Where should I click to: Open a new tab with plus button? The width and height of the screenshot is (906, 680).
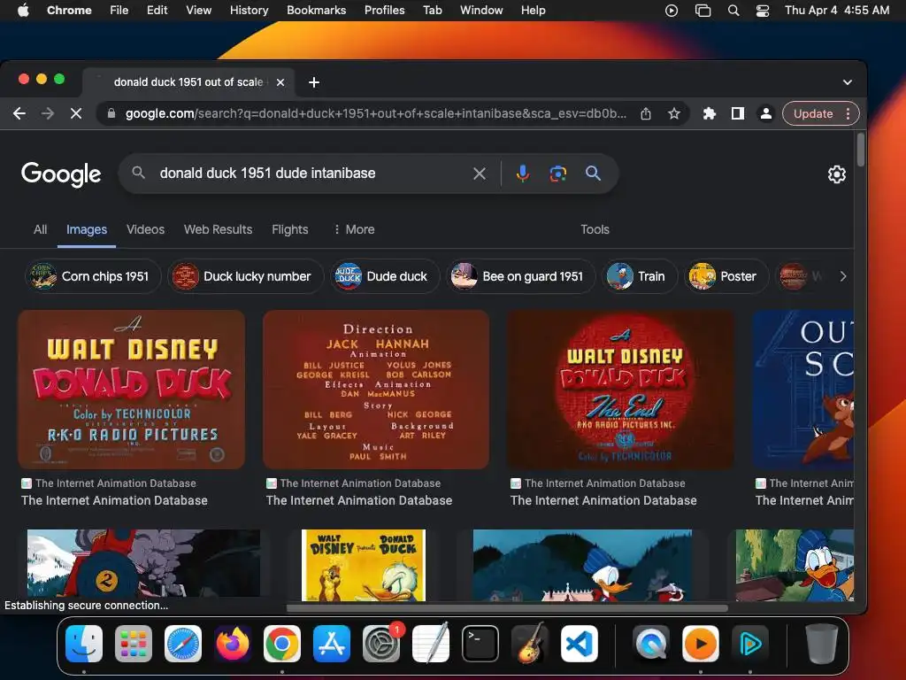(x=314, y=82)
